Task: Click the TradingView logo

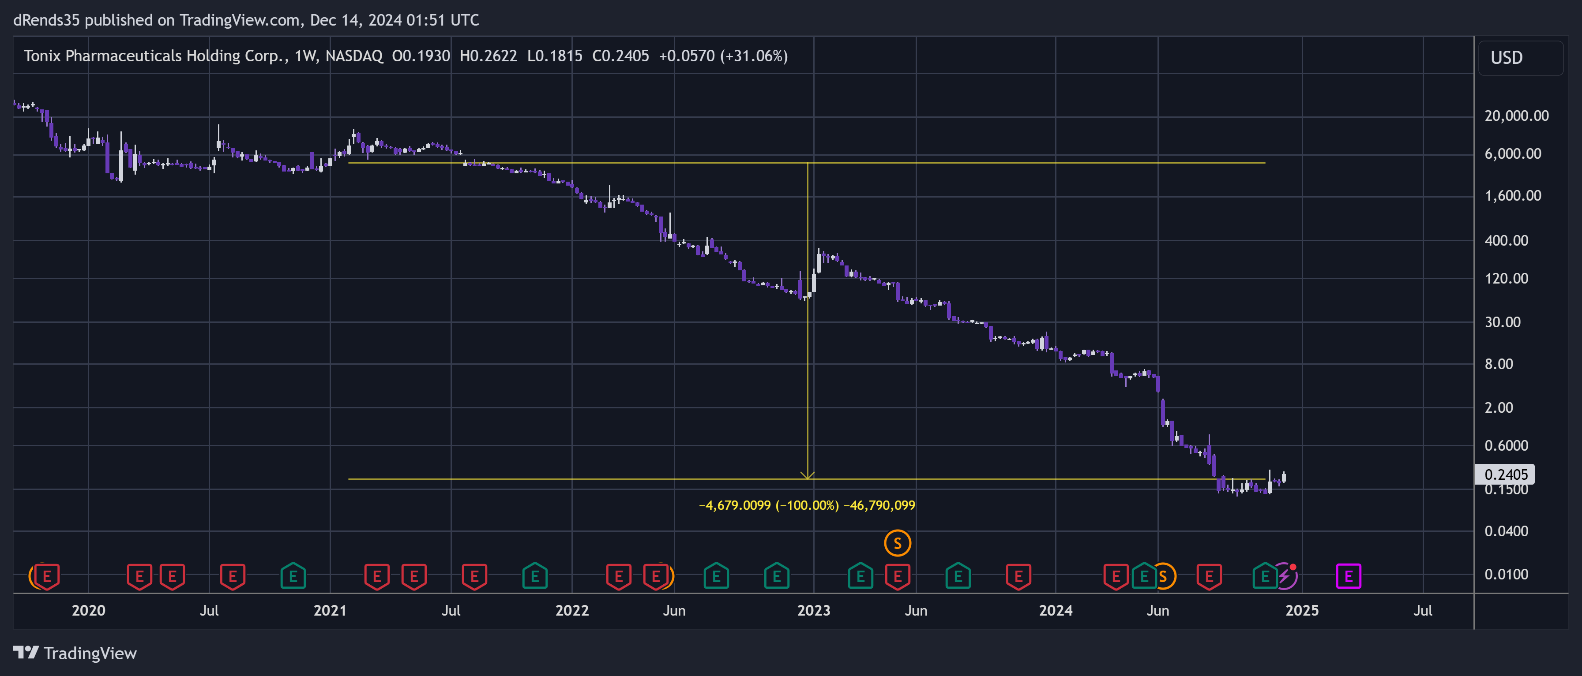Action: 75,654
